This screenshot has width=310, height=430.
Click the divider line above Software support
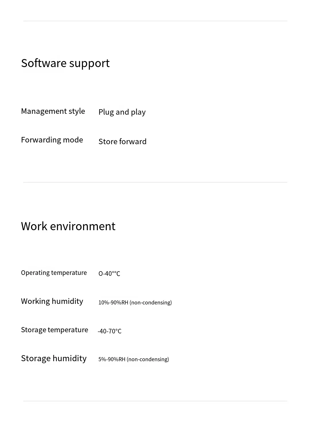coord(155,21)
